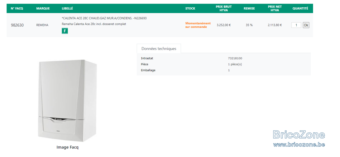
Task: Click the STOCK column header
Action: [x=190, y=9]
